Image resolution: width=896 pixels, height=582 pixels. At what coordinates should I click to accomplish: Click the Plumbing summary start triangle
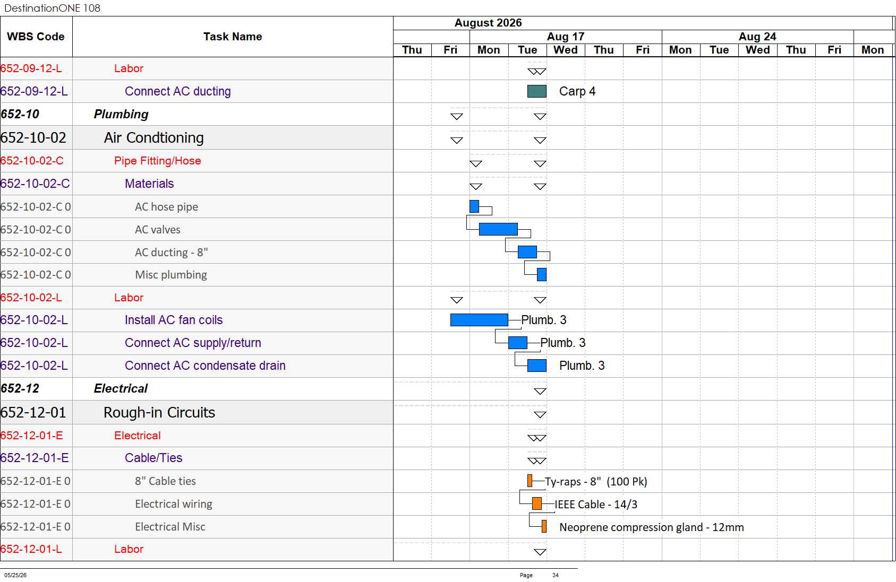(x=457, y=117)
